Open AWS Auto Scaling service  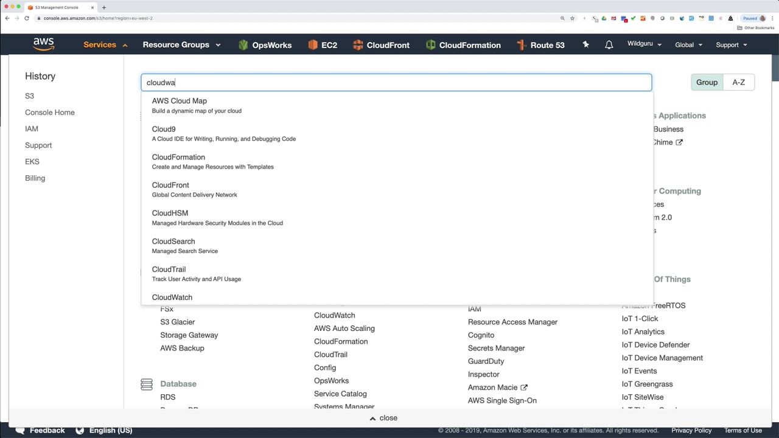pyautogui.click(x=344, y=328)
